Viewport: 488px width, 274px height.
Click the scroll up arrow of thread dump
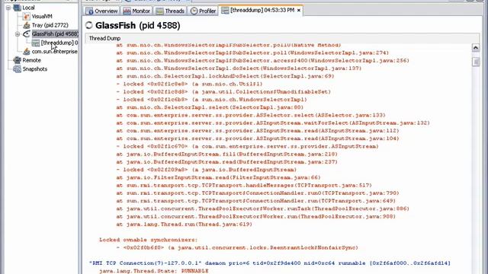[x=476, y=47]
